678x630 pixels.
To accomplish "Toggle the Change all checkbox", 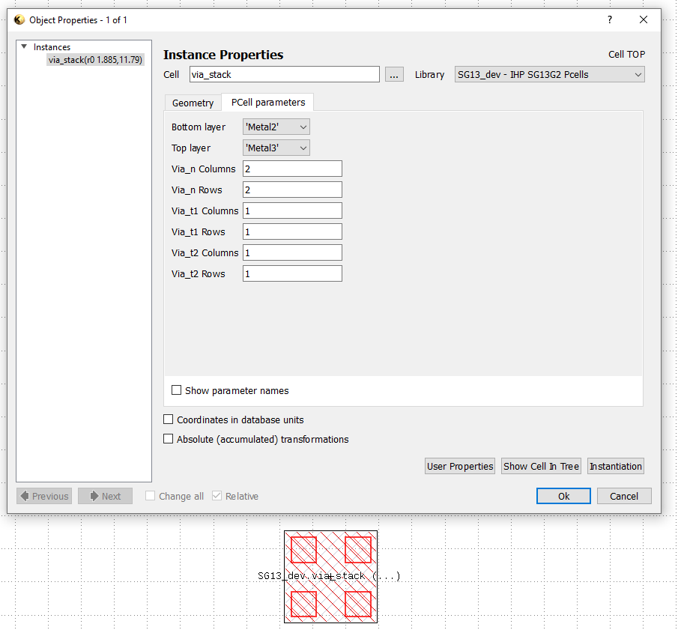I will click(150, 495).
